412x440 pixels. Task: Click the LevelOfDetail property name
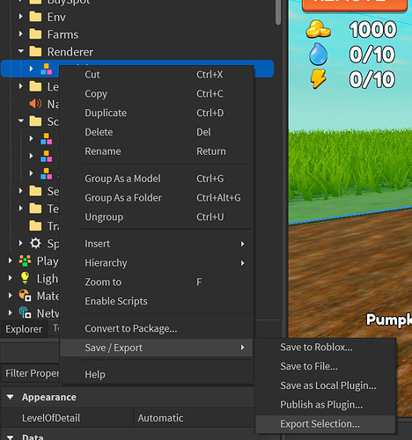point(51,418)
